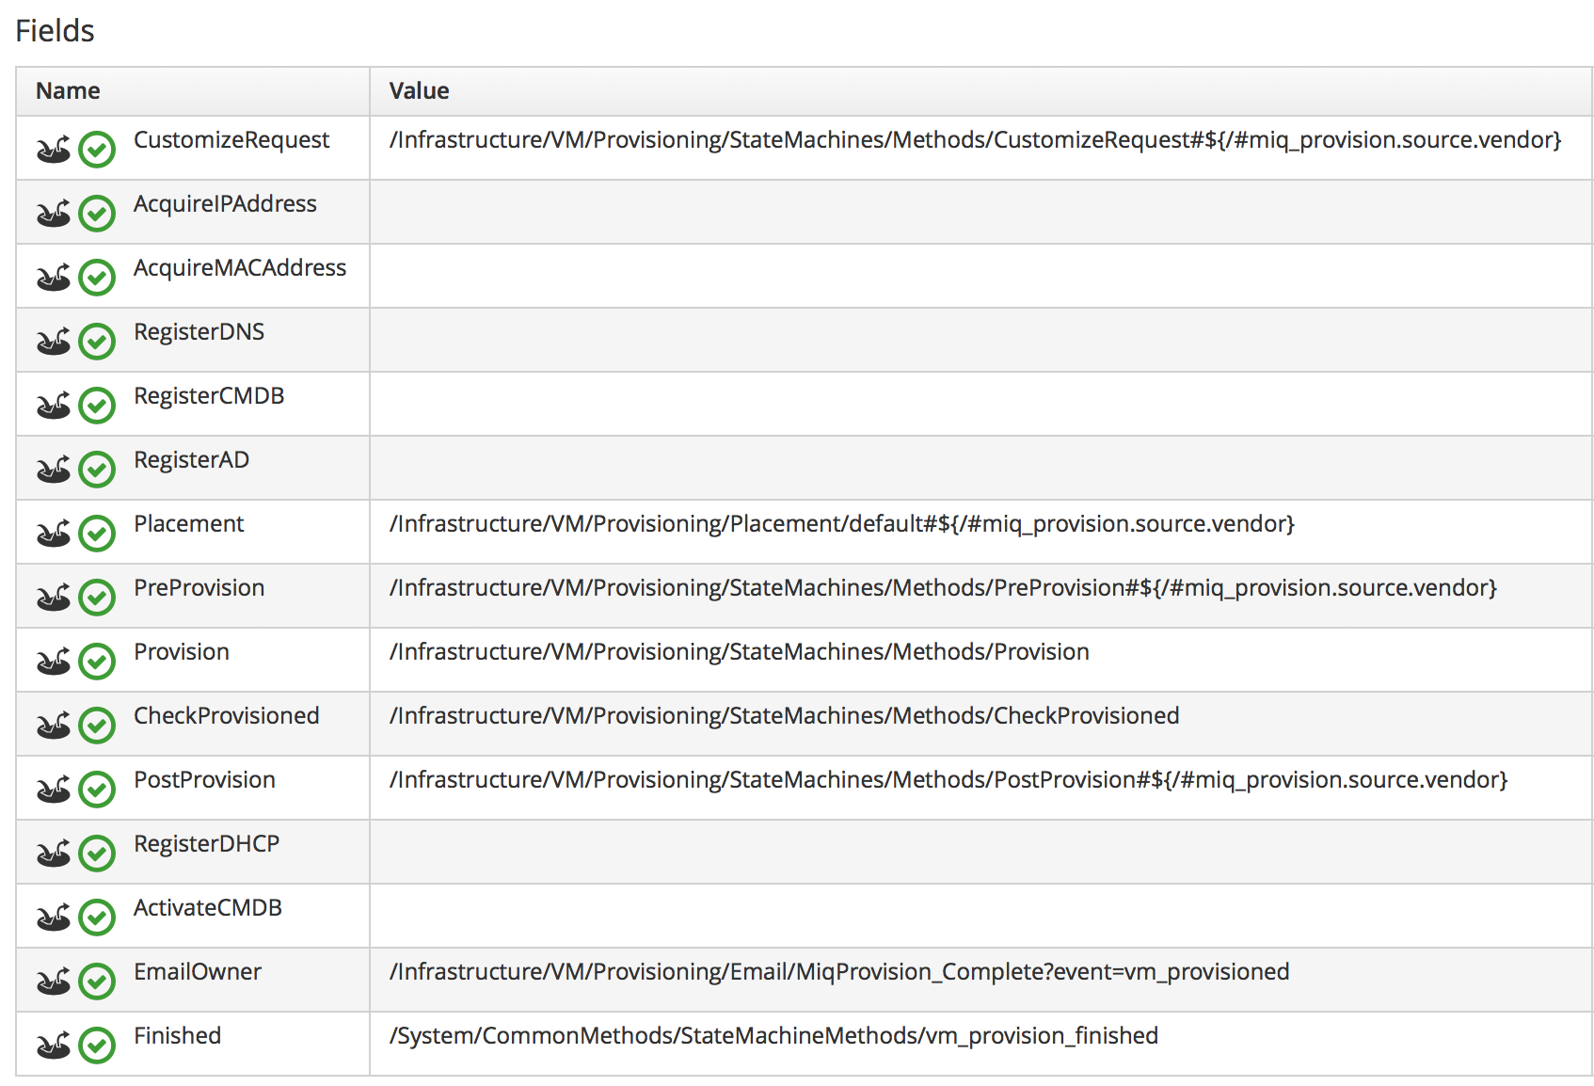Click the RegisterAD empty value cell
The image size is (1594, 1086).
980,468
